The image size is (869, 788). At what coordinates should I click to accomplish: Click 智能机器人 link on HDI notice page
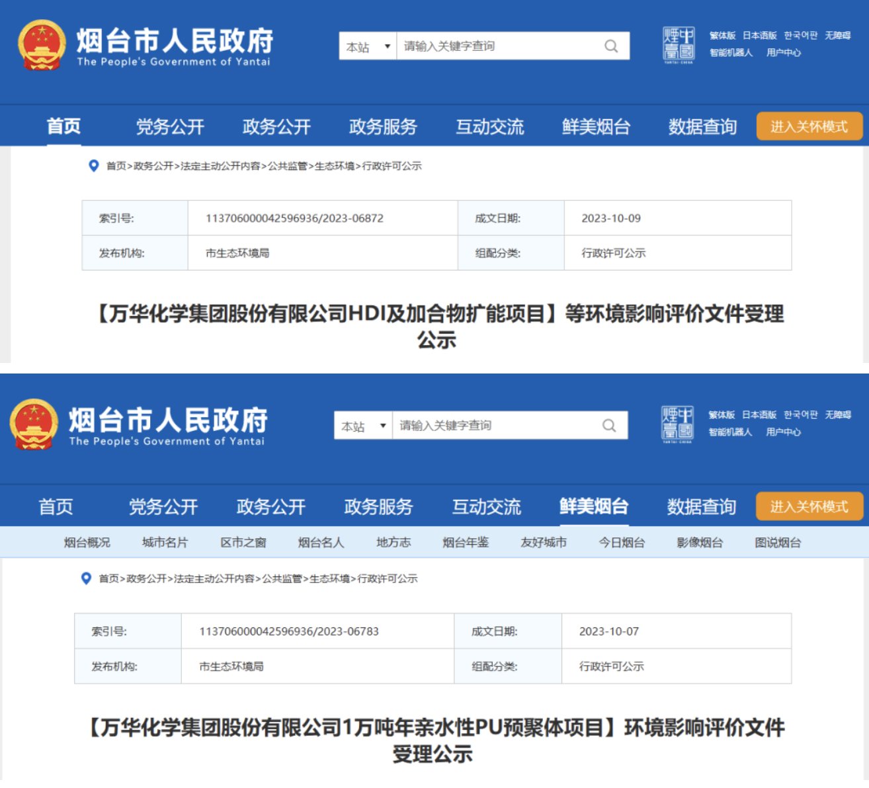(731, 53)
